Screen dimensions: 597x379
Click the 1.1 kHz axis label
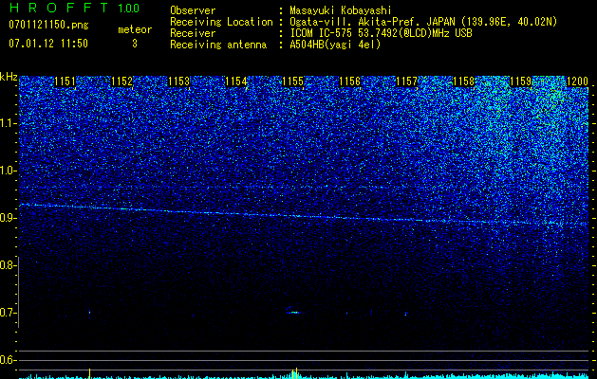[x=8, y=123]
